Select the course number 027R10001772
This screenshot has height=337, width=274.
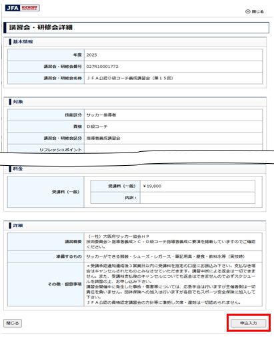click(102, 67)
